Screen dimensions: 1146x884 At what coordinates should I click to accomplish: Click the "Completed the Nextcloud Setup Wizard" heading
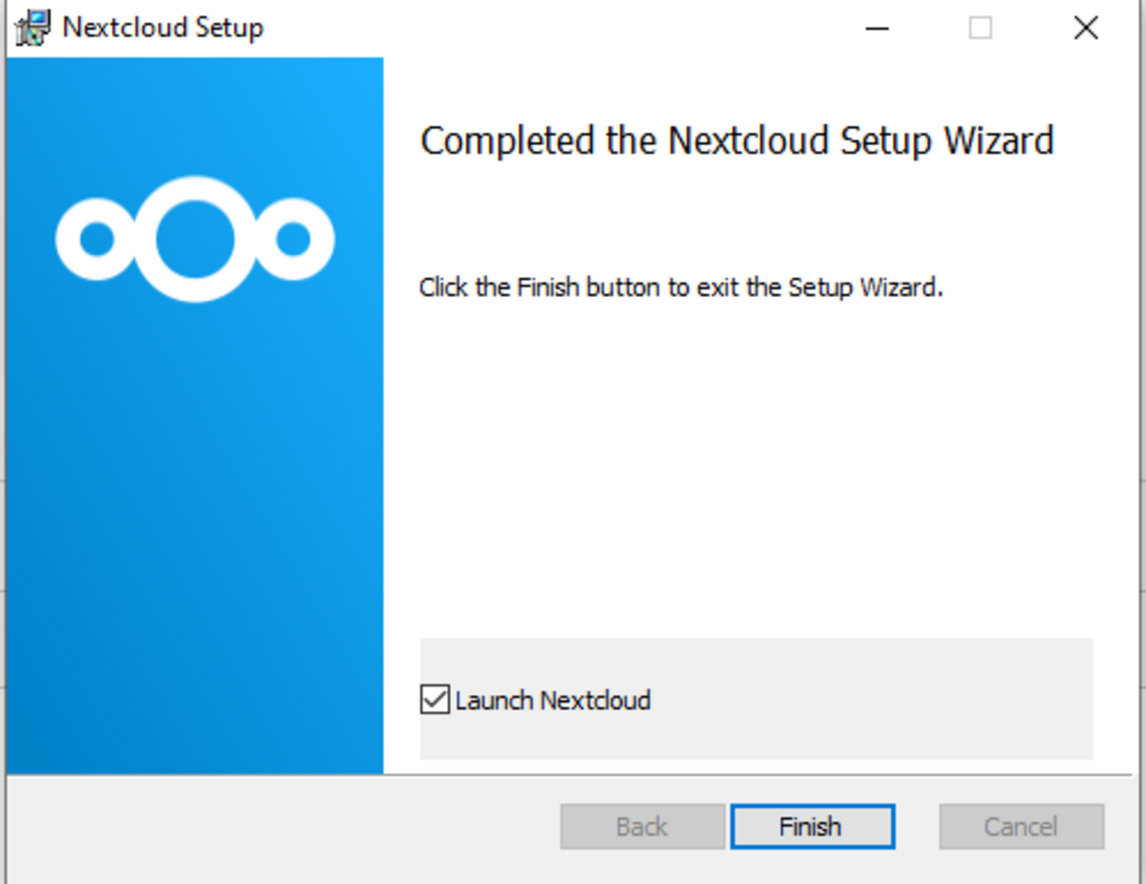coord(736,140)
